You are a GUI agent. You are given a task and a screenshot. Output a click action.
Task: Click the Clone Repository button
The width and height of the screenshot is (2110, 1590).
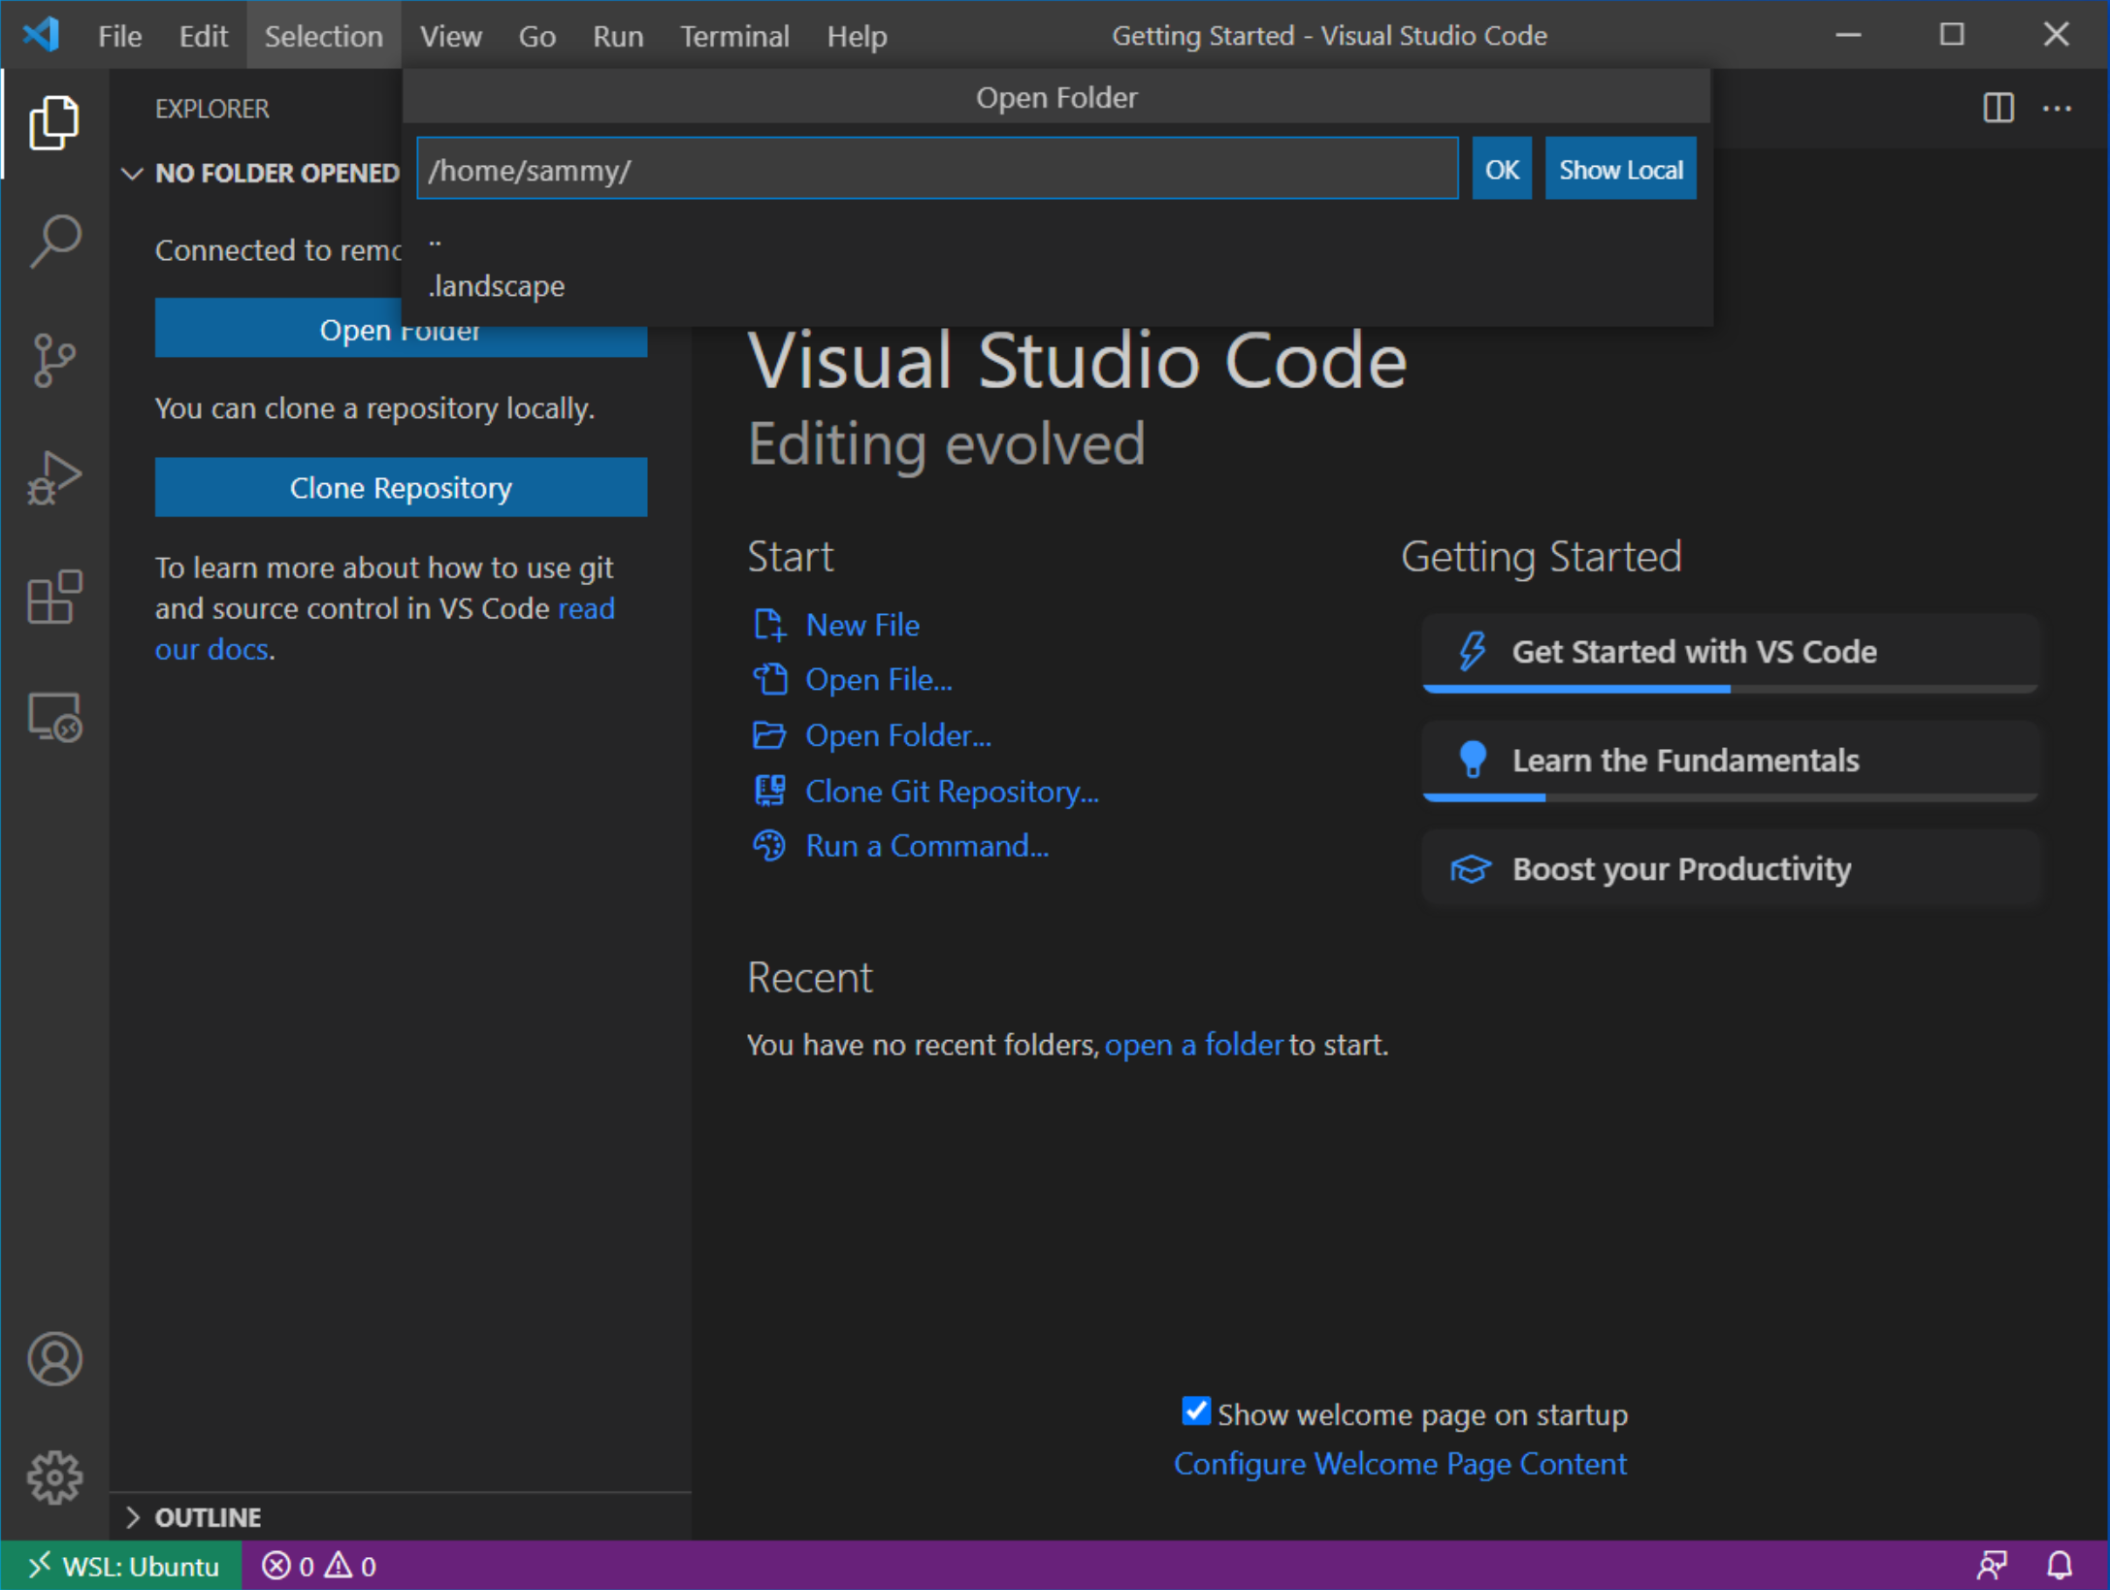[400, 487]
